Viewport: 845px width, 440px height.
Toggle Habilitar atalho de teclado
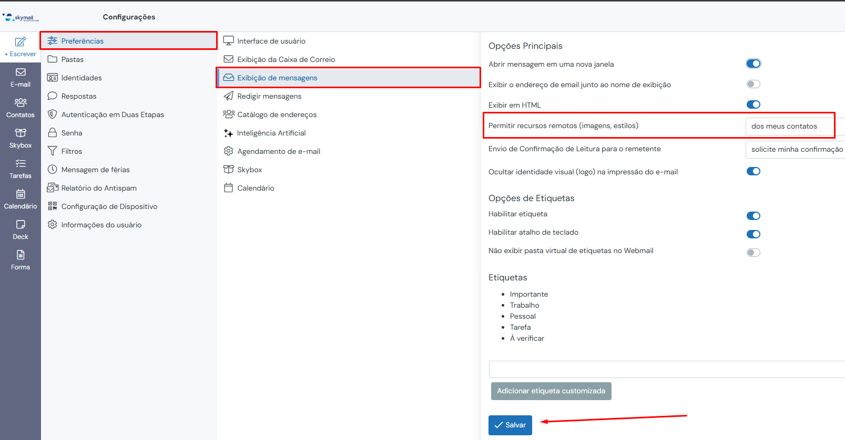[753, 234]
